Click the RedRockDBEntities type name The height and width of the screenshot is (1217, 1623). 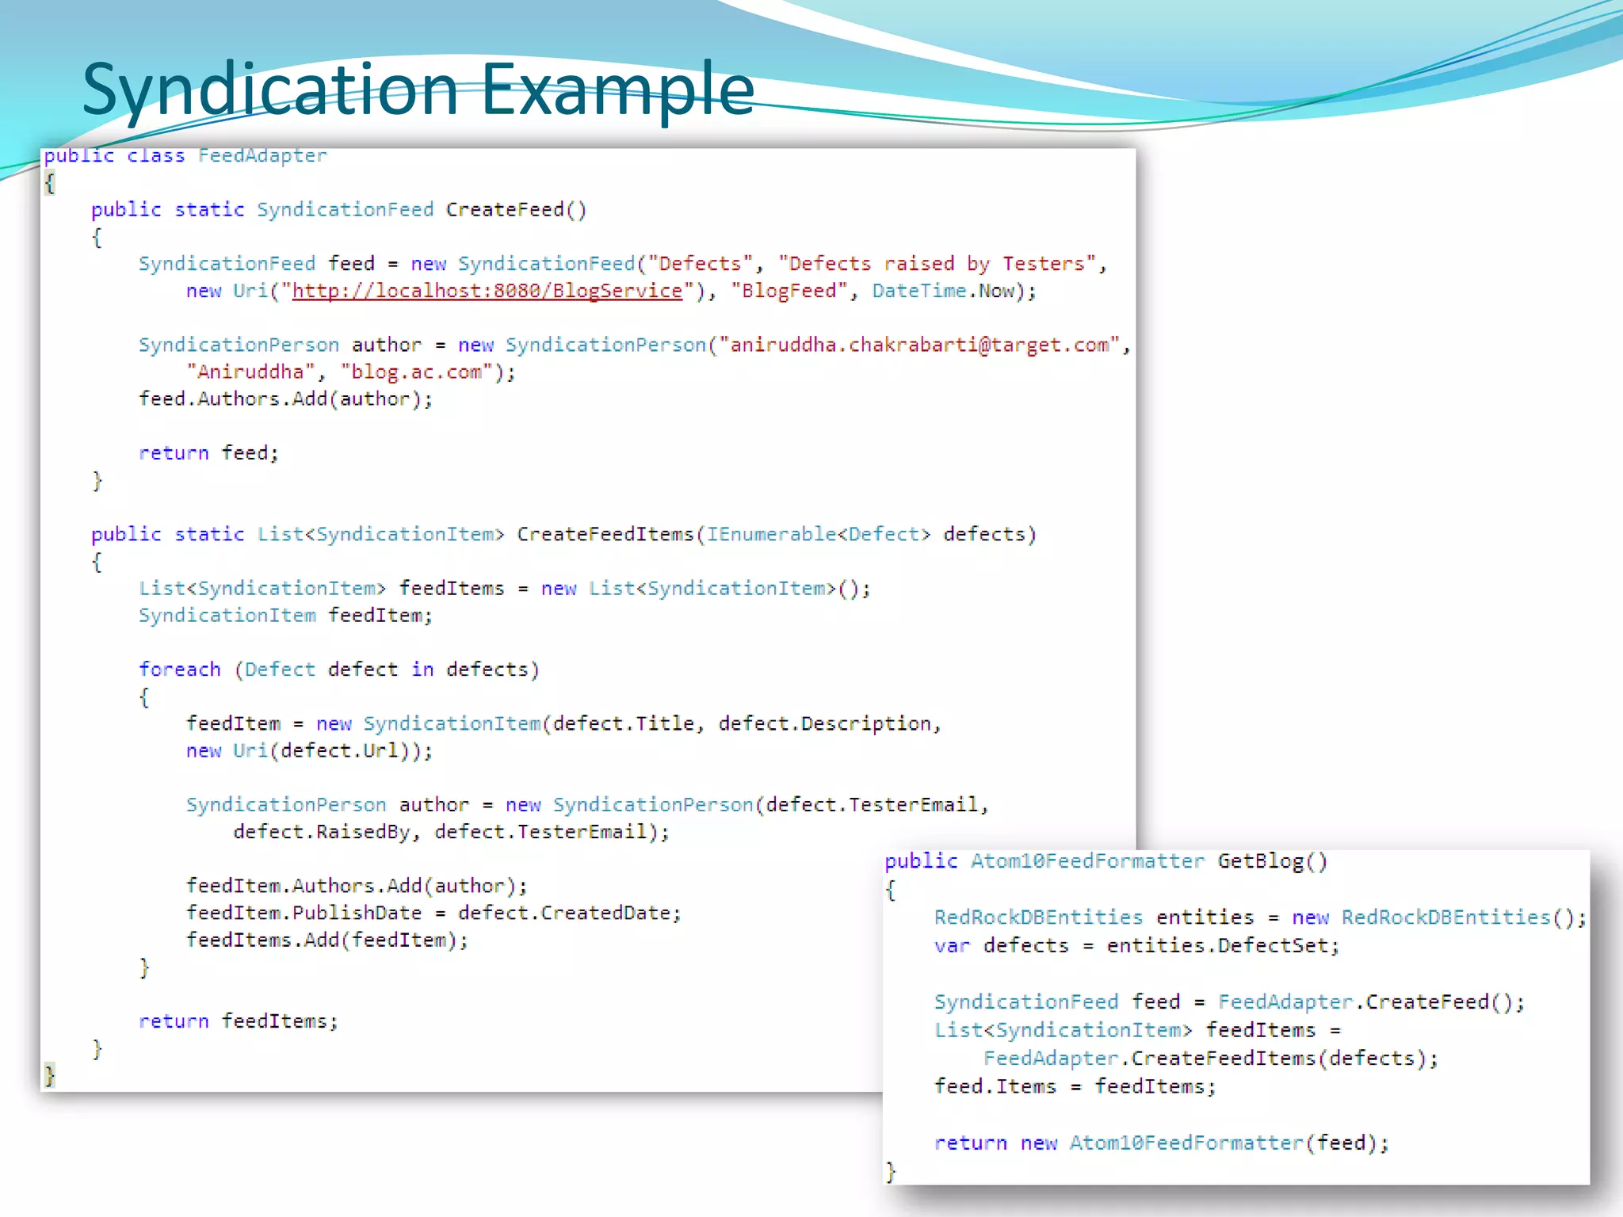pyautogui.click(x=1038, y=918)
